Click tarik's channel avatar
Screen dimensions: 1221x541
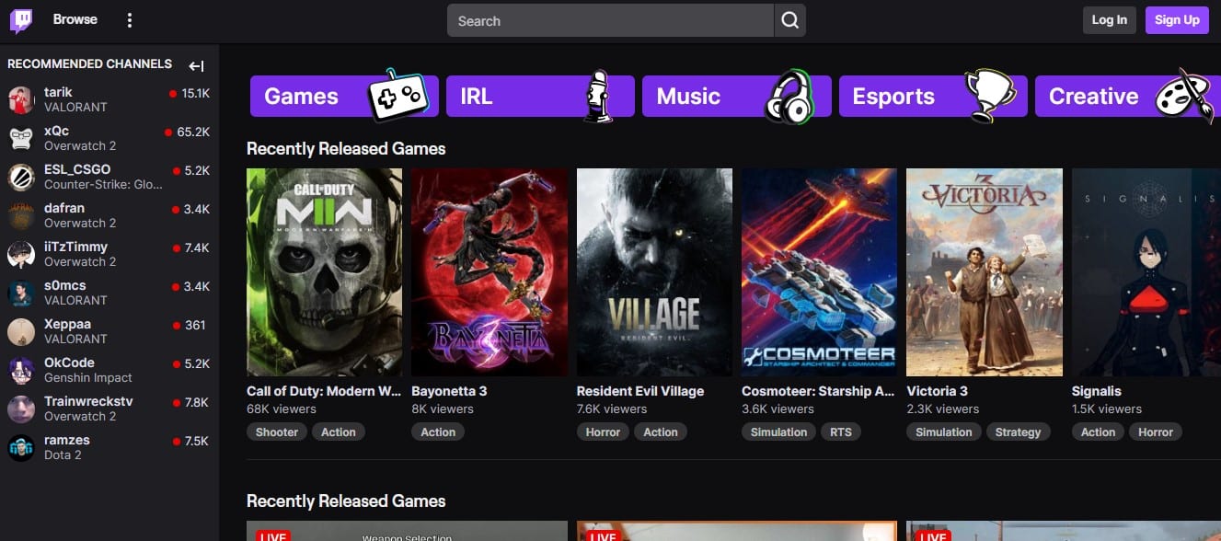(x=21, y=99)
